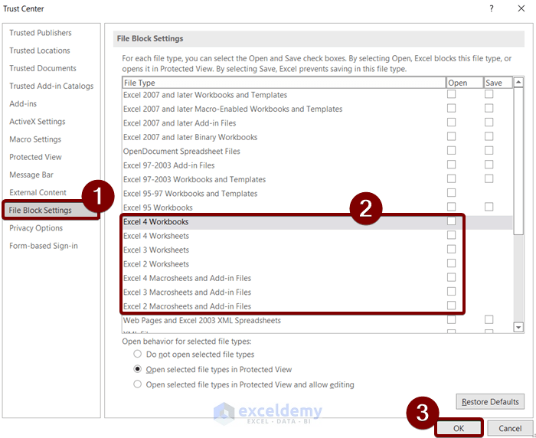This screenshot has width=536, height=438.
Task: Check Open for Macro-Enabled Workbooks and Templates
Action: (451, 108)
